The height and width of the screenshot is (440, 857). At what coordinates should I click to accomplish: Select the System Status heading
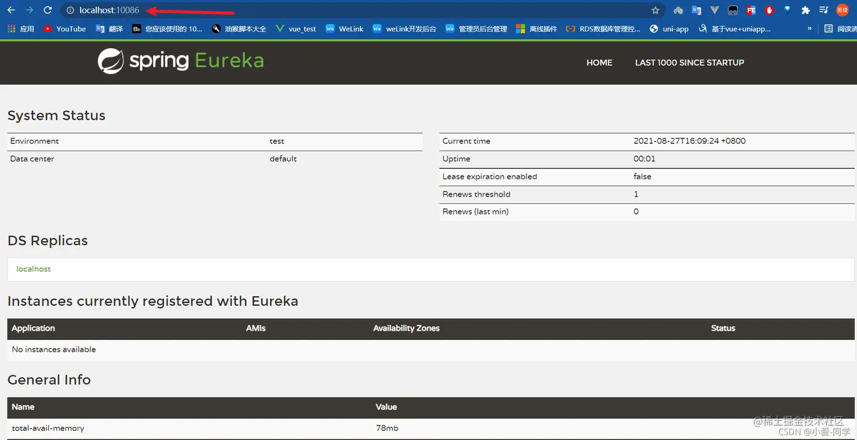click(x=56, y=116)
